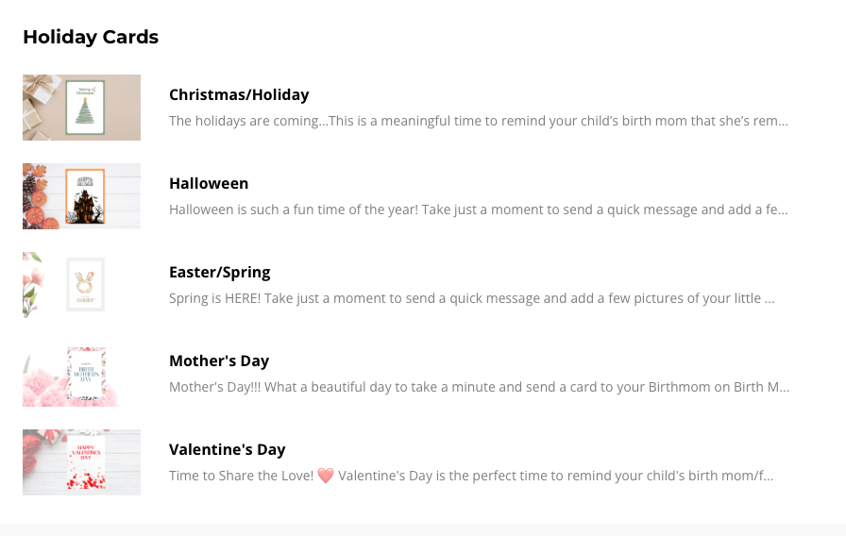The width and height of the screenshot is (846, 536).
Task: Click the Mother's Day title
Action: click(219, 360)
